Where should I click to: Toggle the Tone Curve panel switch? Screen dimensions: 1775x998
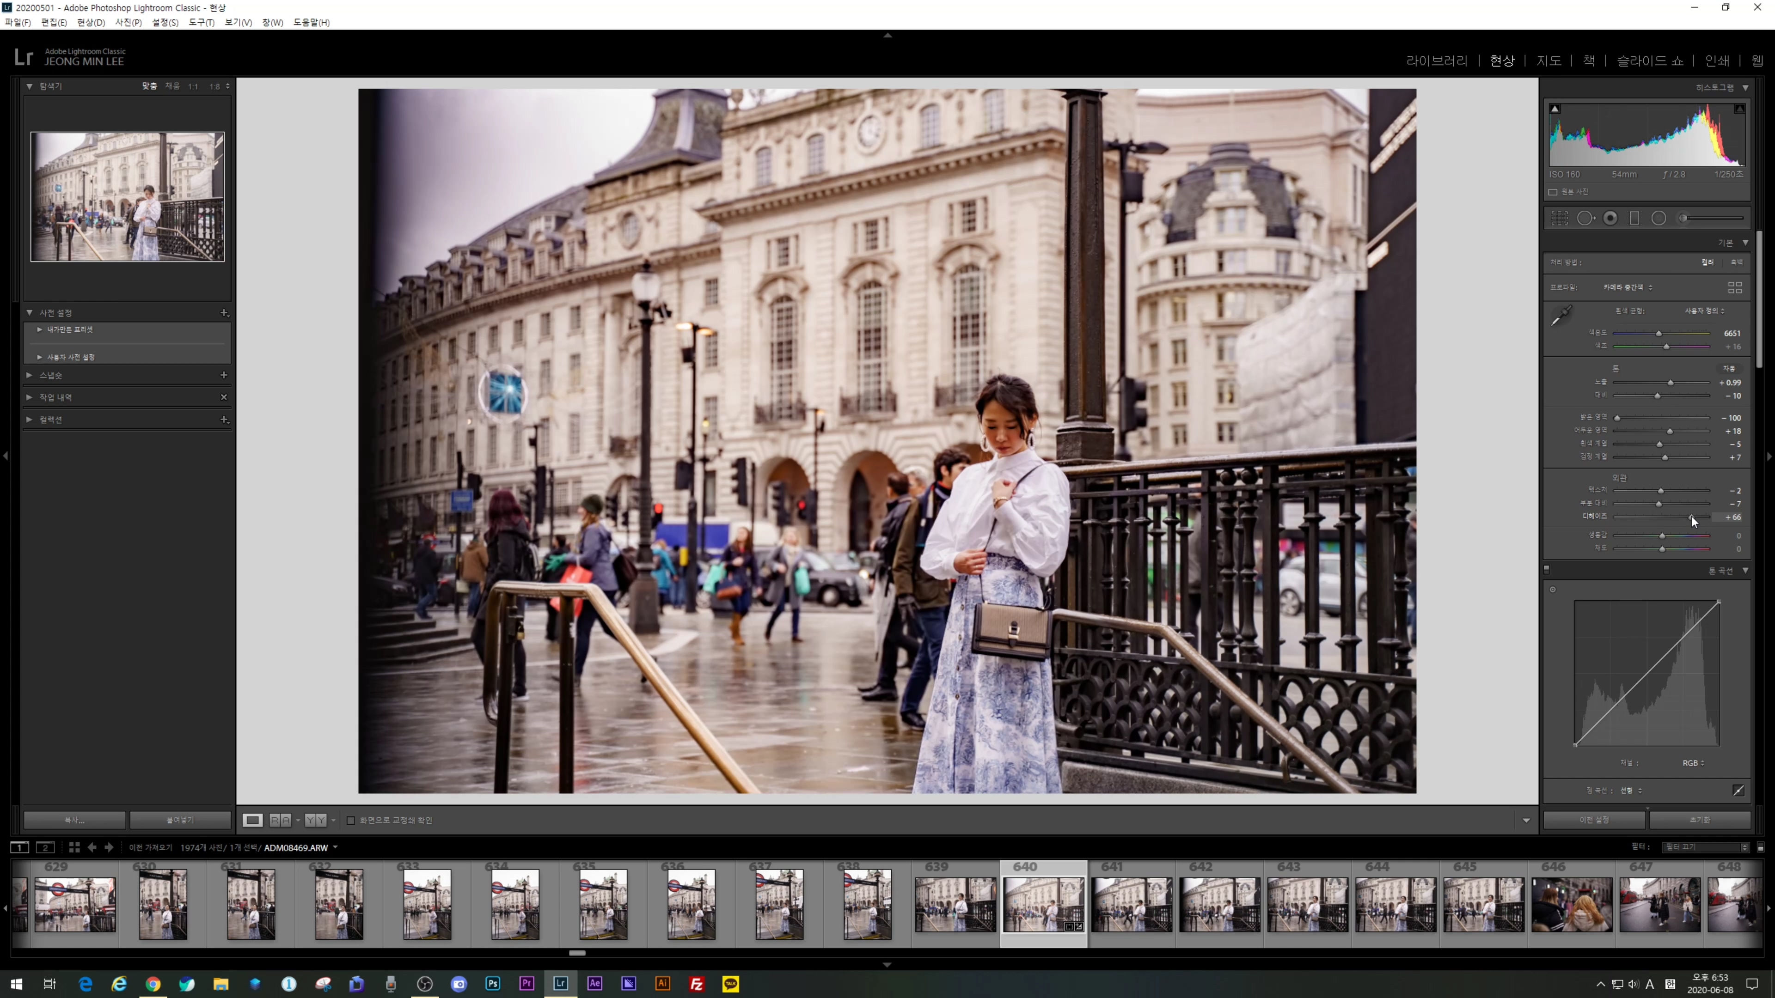tap(1547, 570)
